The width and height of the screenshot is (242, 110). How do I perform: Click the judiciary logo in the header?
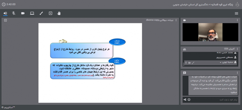[237, 4]
